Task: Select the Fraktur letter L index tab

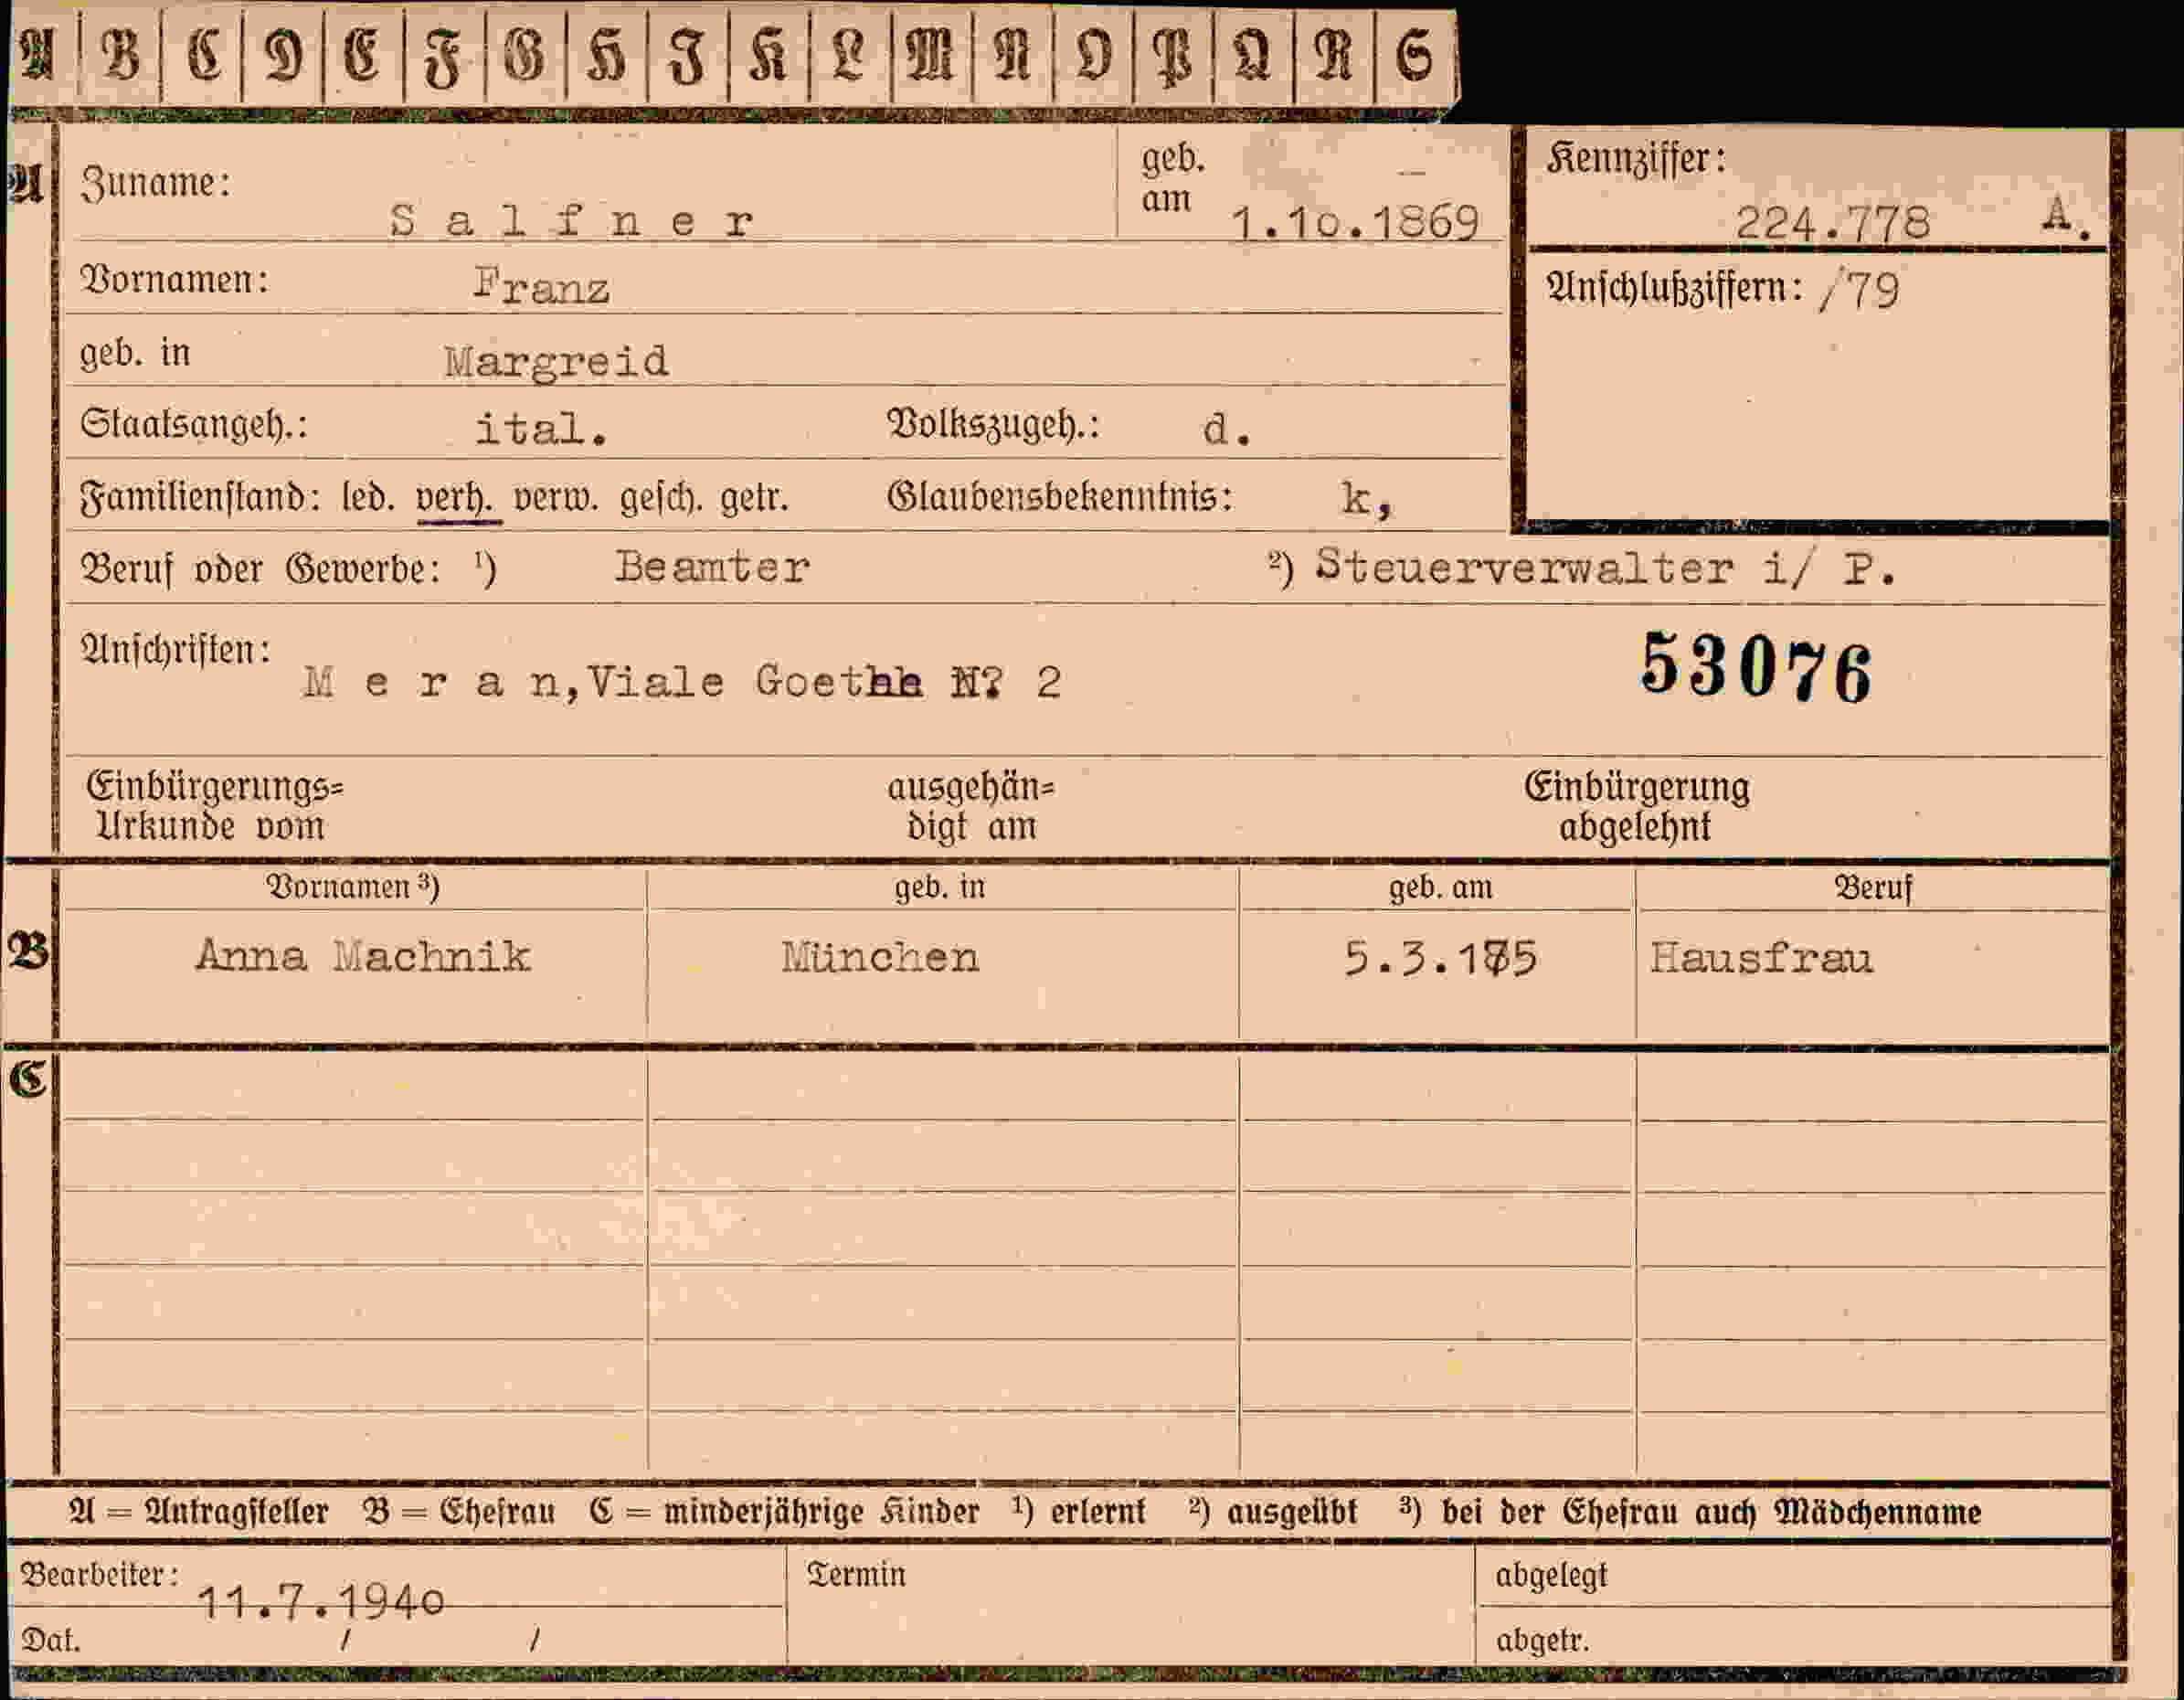Action: click(849, 55)
